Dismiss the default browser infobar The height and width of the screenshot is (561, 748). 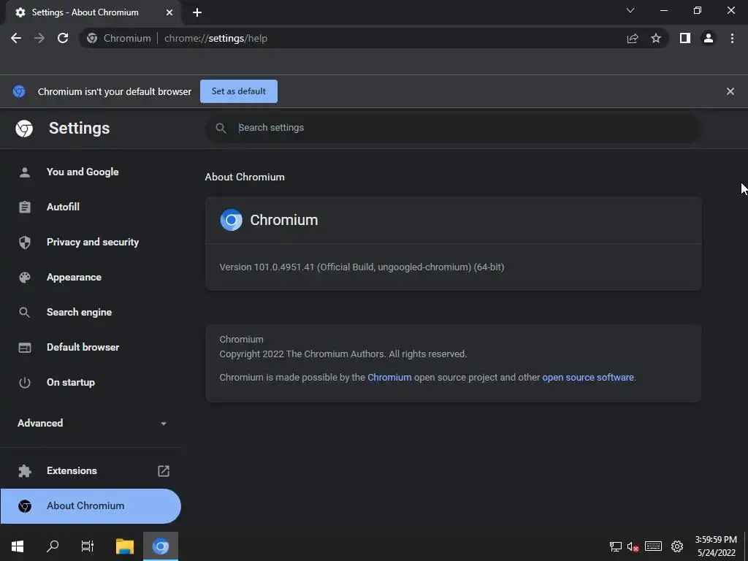point(730,91)
